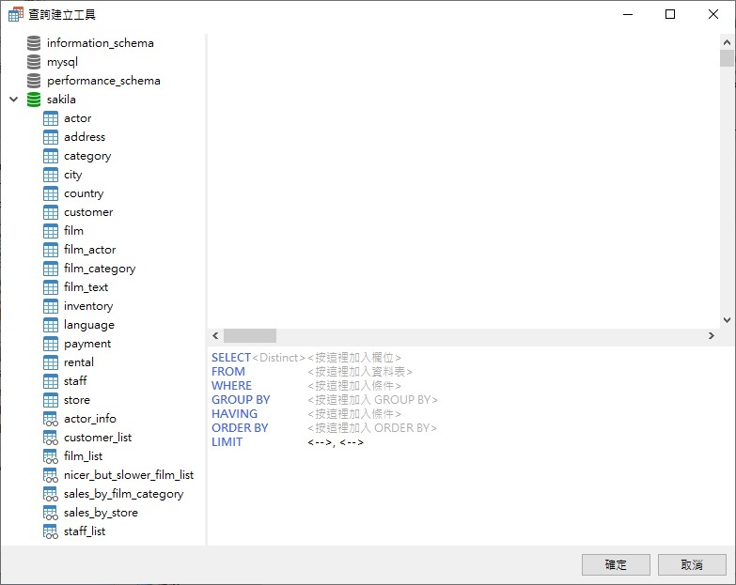Click the staff_list view icon
The height and width of the screenshot is (585, 736).
[51, 531]
